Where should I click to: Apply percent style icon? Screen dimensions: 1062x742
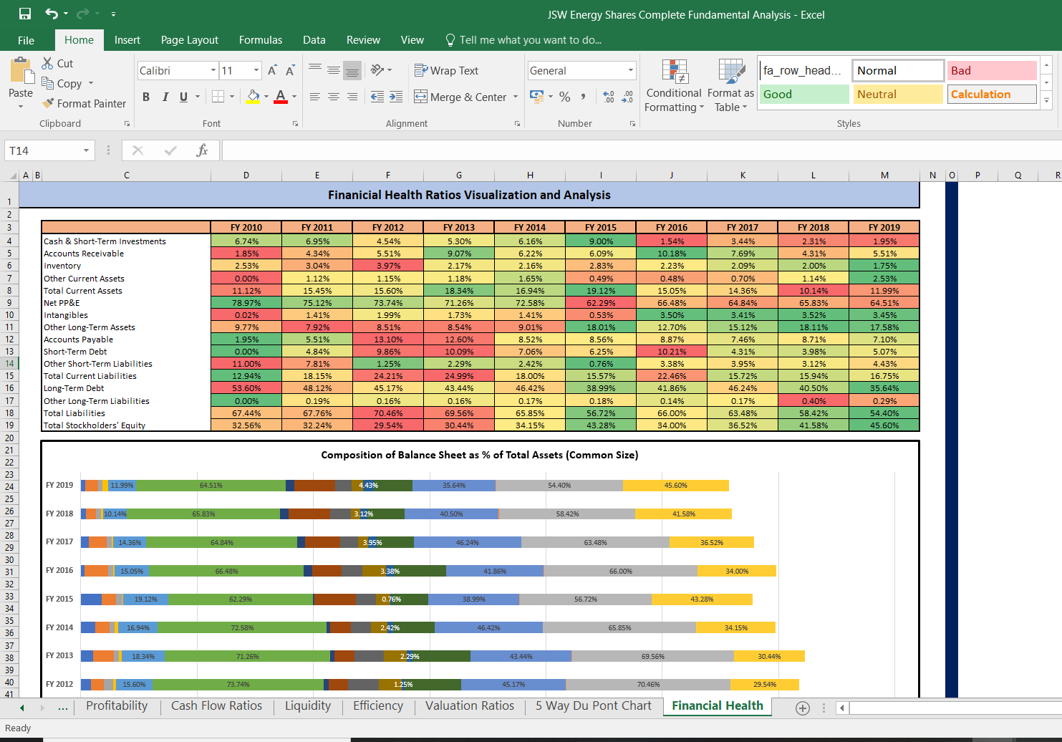565,97
